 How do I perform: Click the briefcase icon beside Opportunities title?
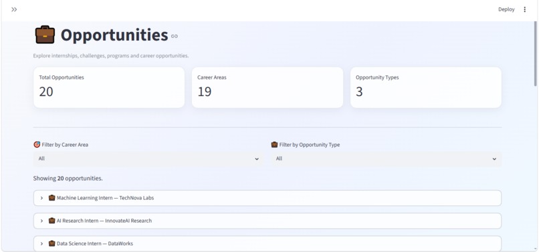pyautogui.click(x=45, y=35)
